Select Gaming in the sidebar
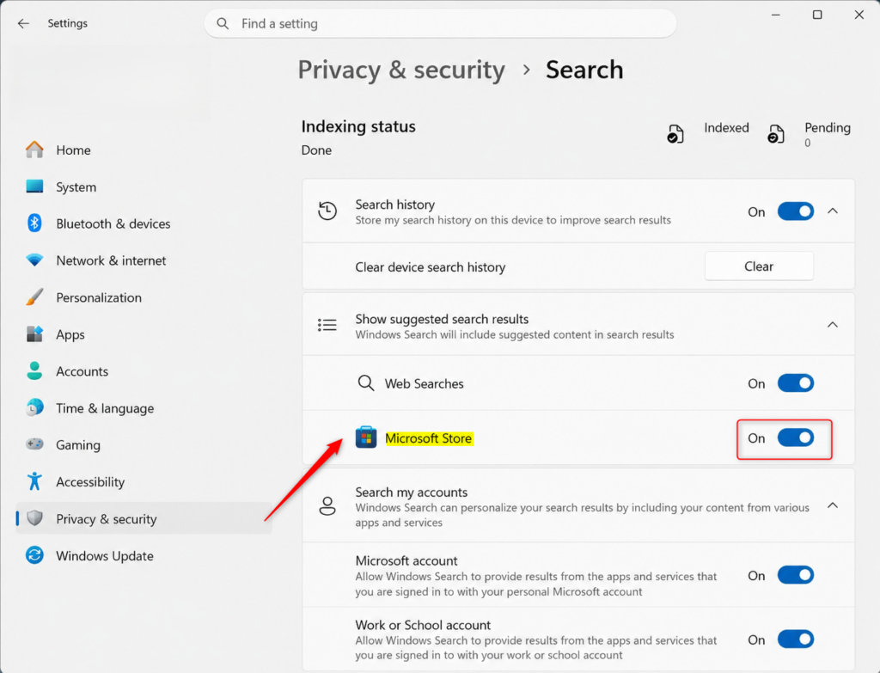Image resolution: width=880 pixels, height=673 pixels. tap(144, 445)
